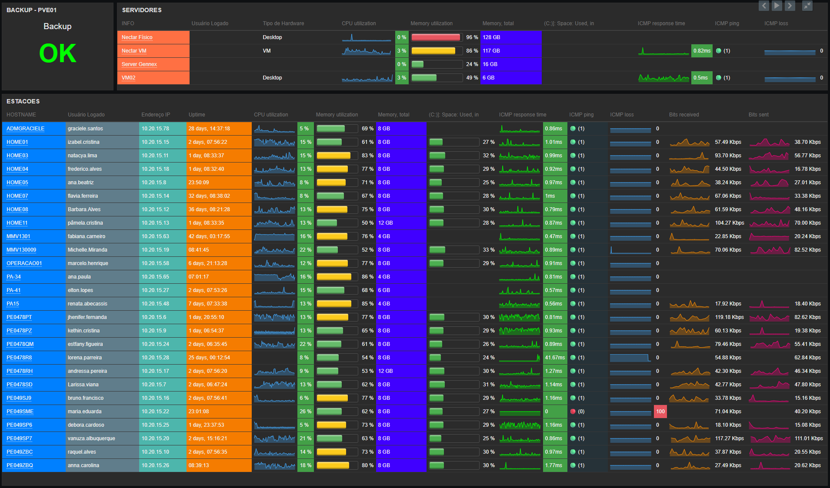Open the PE0478PZ host link
The height and width of the screenshot is (488, 830).
click(19, 331)
